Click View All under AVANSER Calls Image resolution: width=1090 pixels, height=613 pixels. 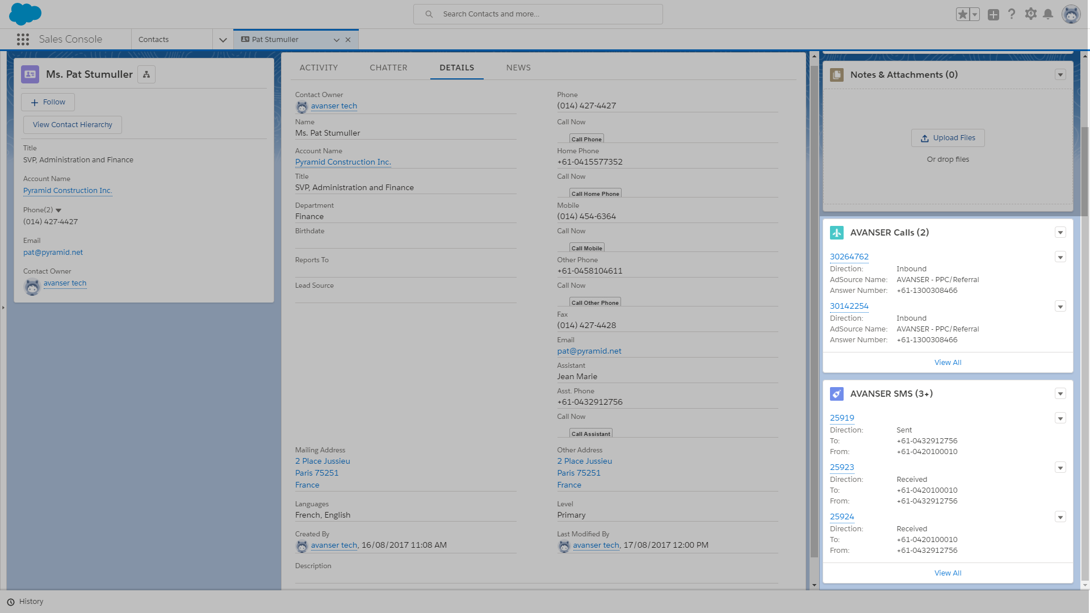947,362
